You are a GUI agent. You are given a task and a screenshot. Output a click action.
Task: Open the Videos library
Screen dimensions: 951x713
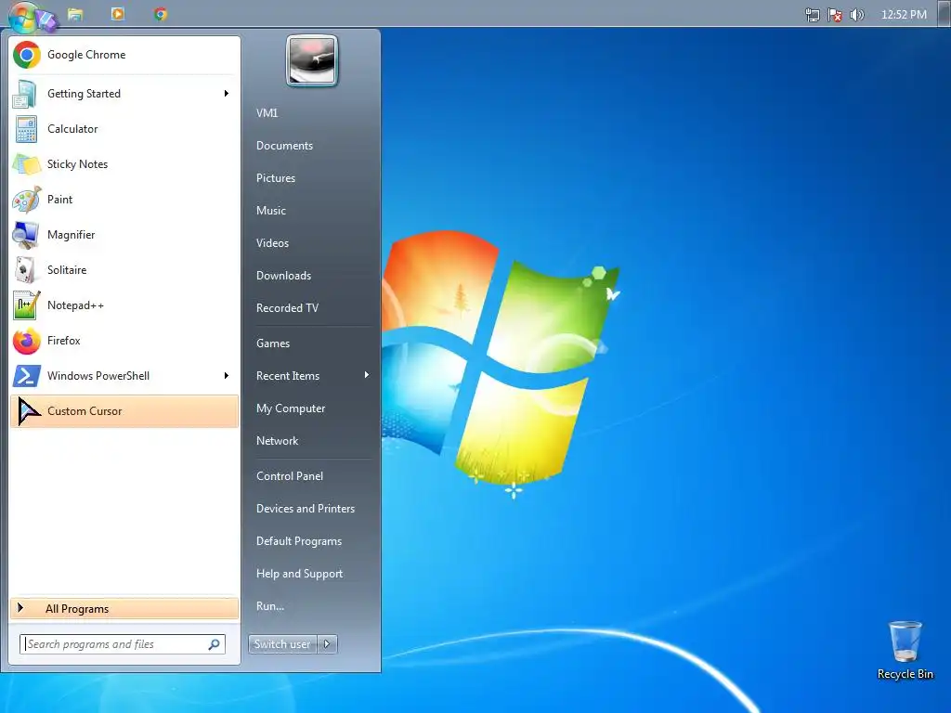272,242
